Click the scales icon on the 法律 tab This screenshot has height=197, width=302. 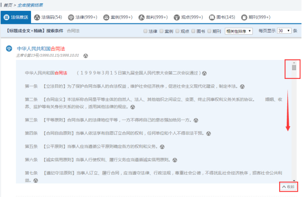(x=71, y=17)
